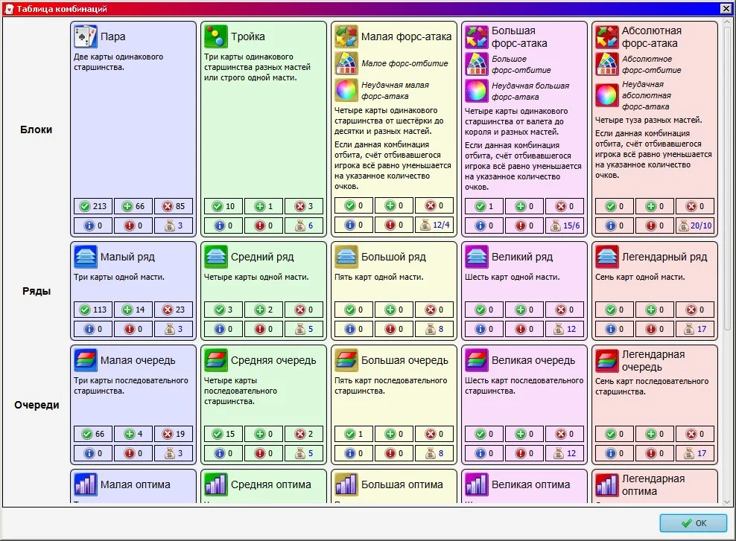This screenshot has width=736, height=541.
Task: Click the Малая форс-атака points value 12/4
Action: 434,225
